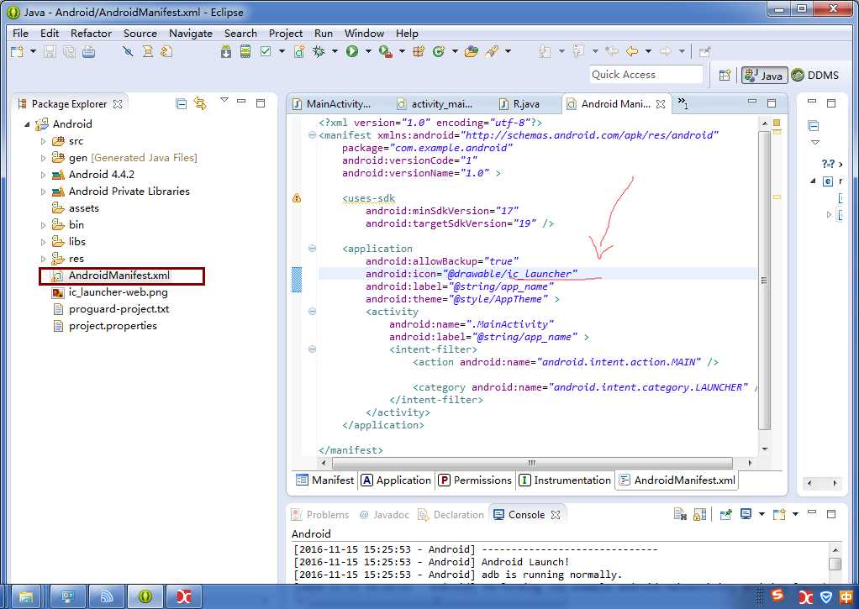This screenshot has width=859, height=609.
Task: Collapse the Android project node
Action: [x=27, y=124]
